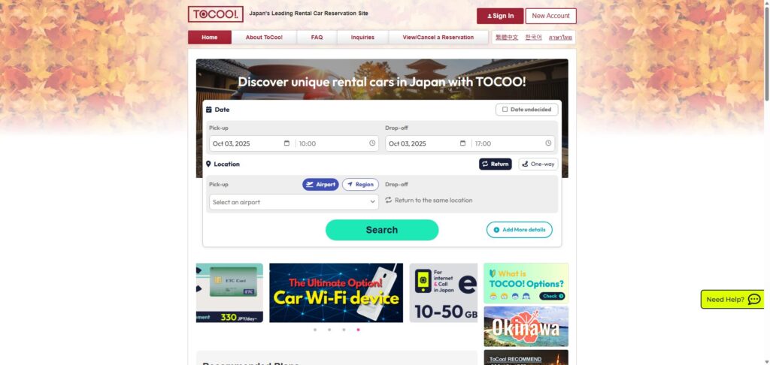Click the TOCOO! logo
The height and width of the screenshot is (365, 770).
[216, 14]
